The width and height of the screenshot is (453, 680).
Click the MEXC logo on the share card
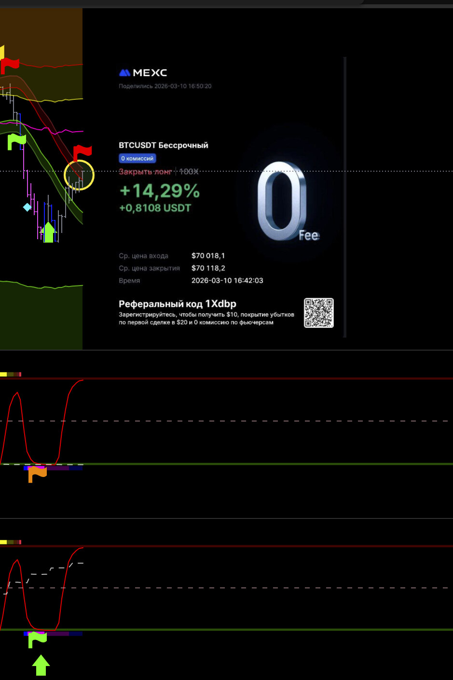click(x=143, y=73)
